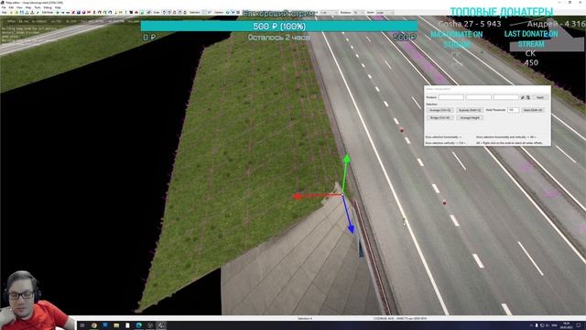586x330 pixels.
Task: Click the Explode button
Action: pos(470,110)
